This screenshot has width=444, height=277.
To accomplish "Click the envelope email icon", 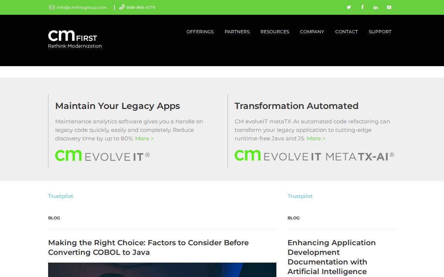I will click(52, 7).
